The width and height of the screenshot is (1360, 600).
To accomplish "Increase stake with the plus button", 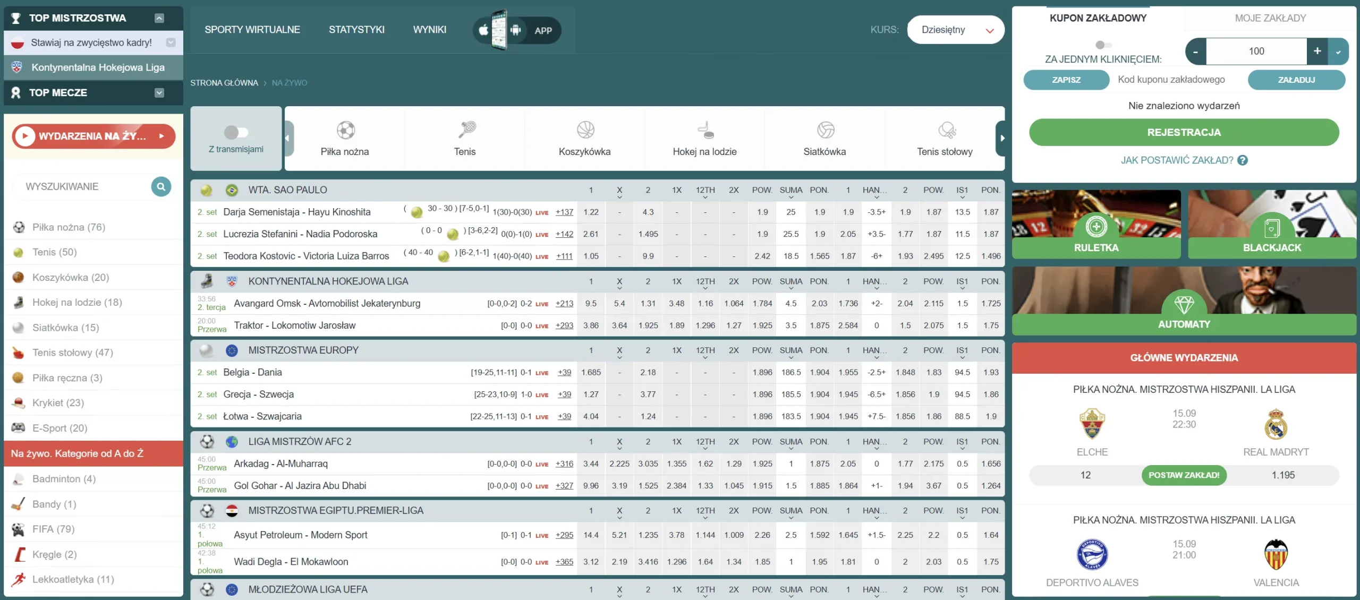I will [1317, 52].
